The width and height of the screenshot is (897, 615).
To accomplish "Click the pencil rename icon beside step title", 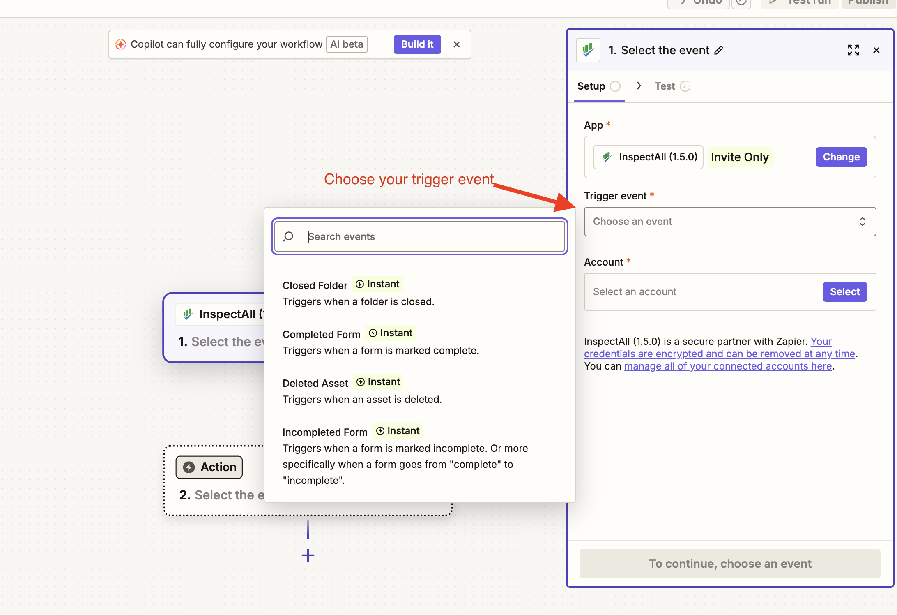I will click(719, 50).
